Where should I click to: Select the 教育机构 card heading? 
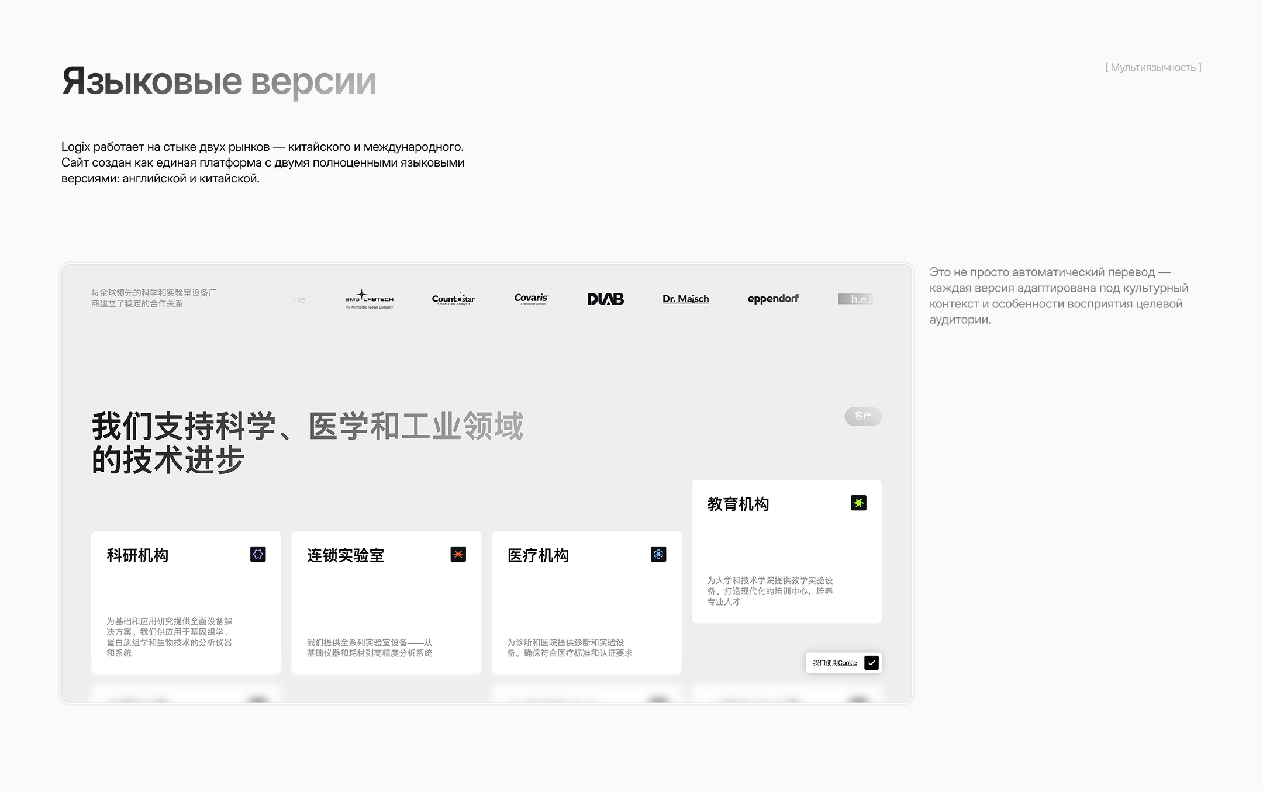(x=738, y=504)
